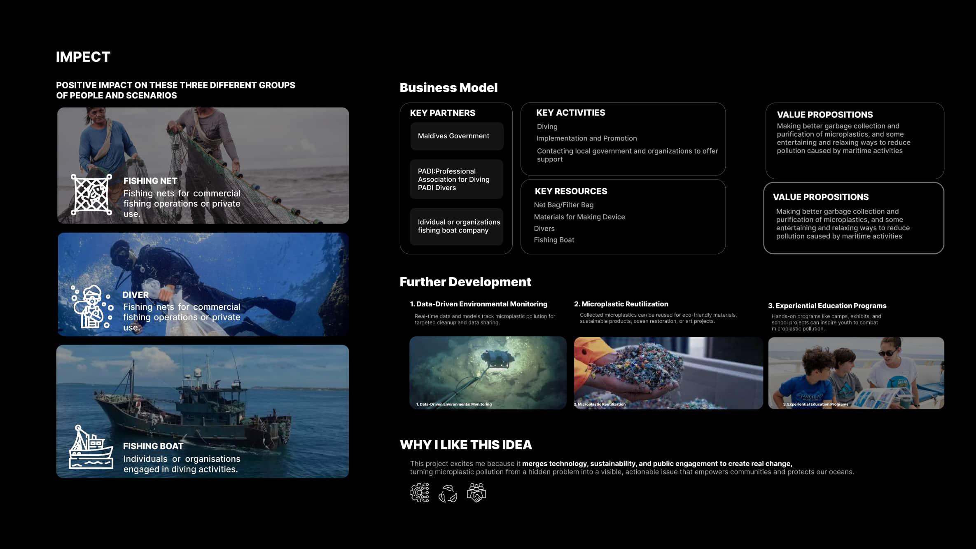The width and height of the screenshot is (976, 549).
Task: Click the gear technology icon
Action: 419,493
